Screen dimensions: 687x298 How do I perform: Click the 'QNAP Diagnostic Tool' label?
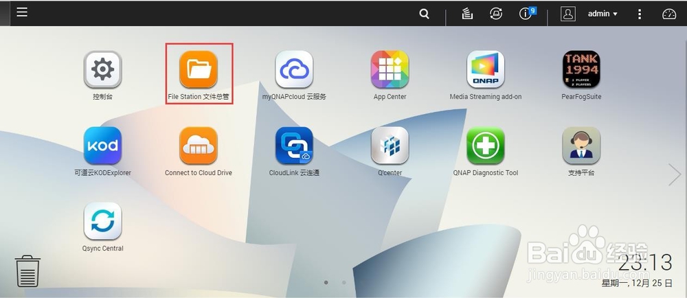click(x=486, y=173)
